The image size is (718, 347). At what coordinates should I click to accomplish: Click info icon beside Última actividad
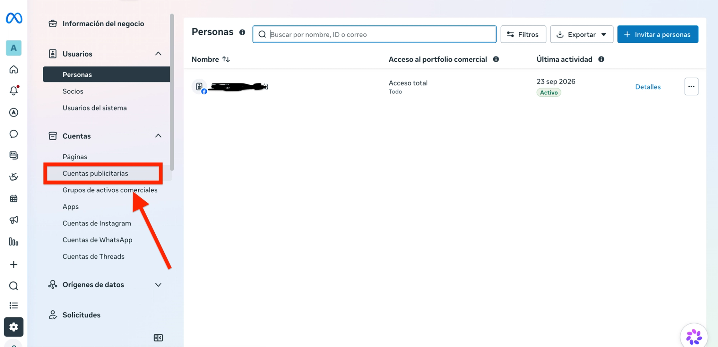click(601, 59)
